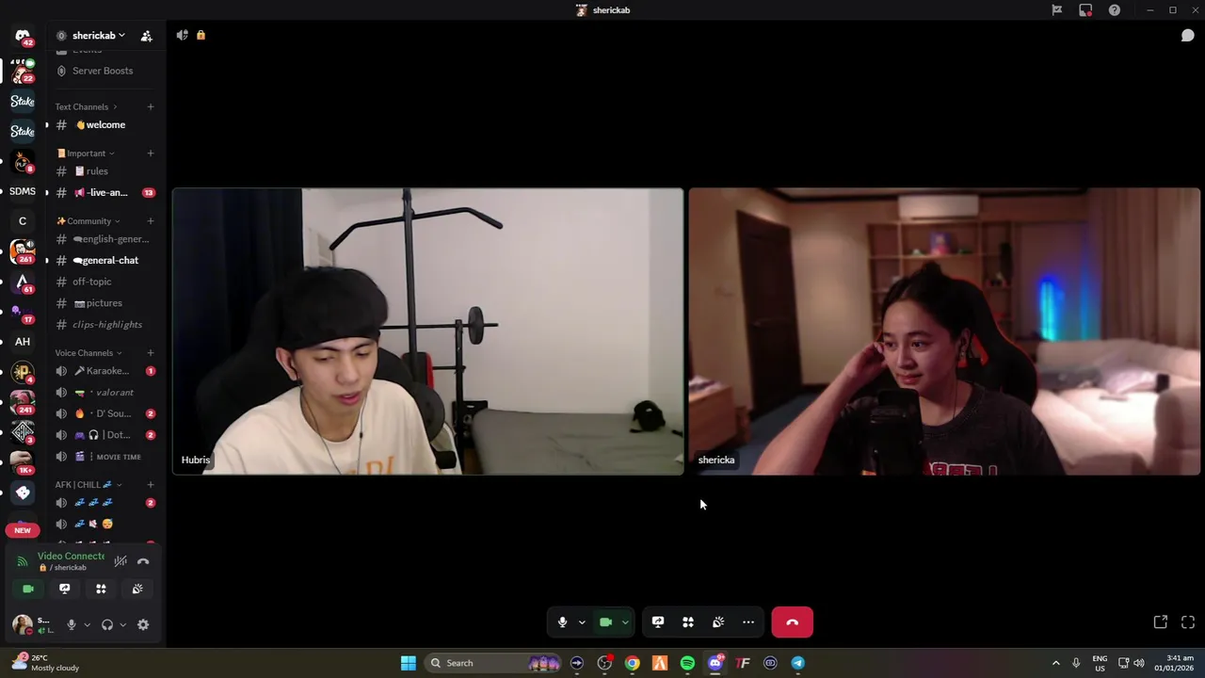Pop out the call window
The image size is (1205, 678).
tap(1161, 622)
